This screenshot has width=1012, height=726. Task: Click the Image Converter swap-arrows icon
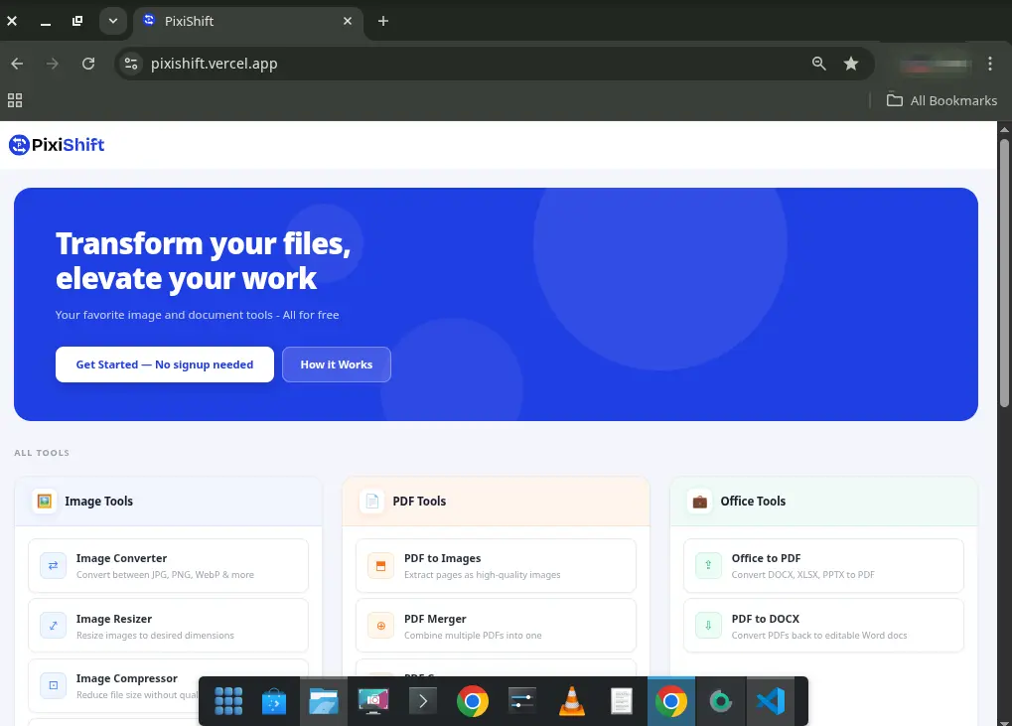click(53, 565)
